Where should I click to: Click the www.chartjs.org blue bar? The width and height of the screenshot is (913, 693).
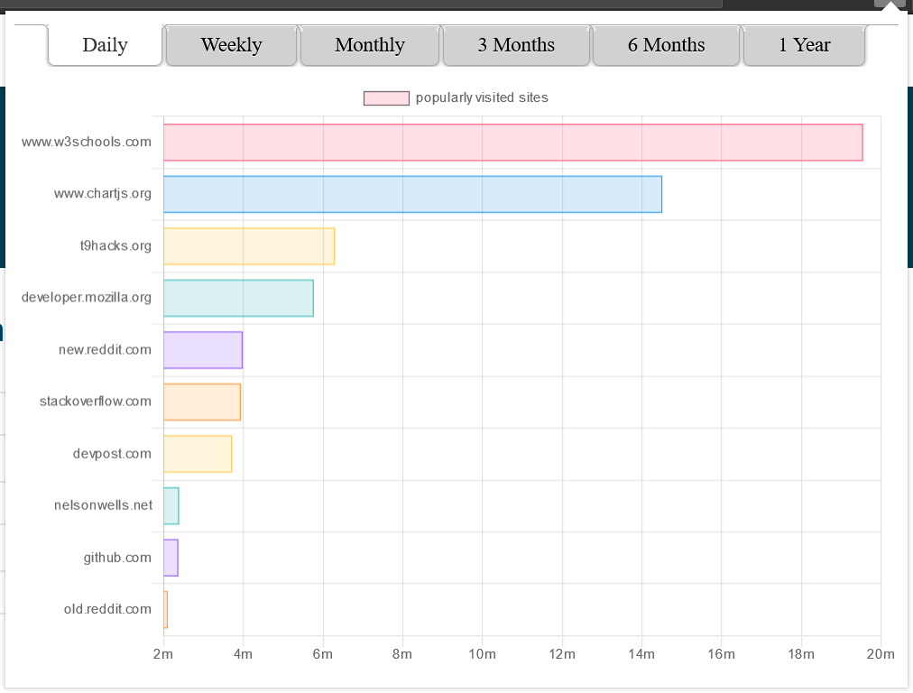(413, 194)
